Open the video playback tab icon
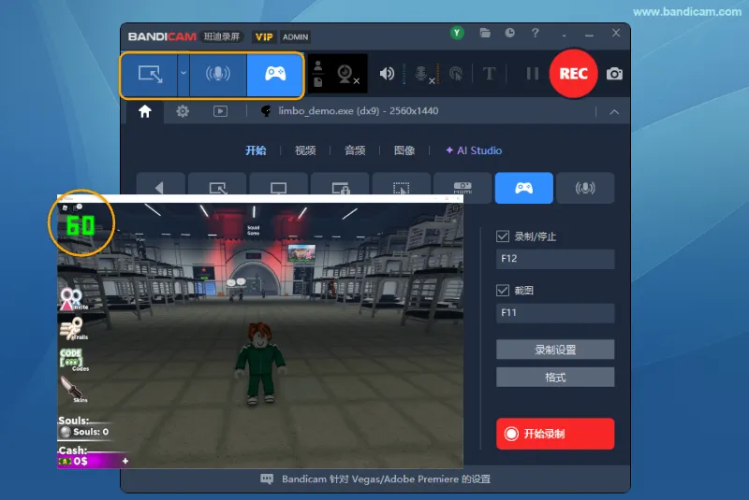The width and height of the screenshot is (749, 500). 220,111
